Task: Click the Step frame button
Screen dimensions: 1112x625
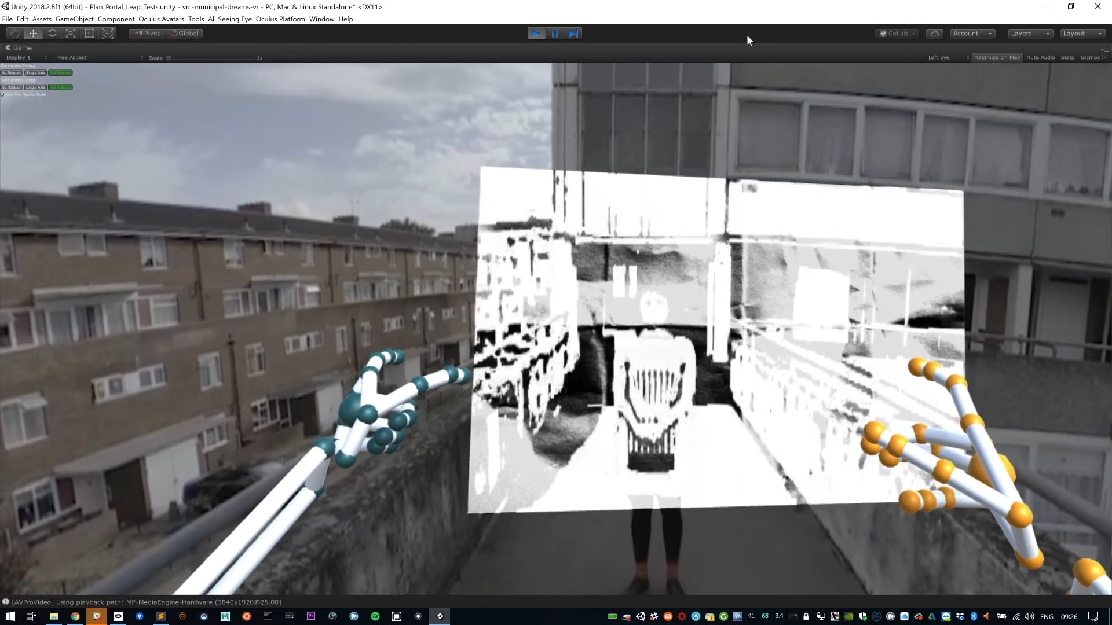Action: coord(573,34)
